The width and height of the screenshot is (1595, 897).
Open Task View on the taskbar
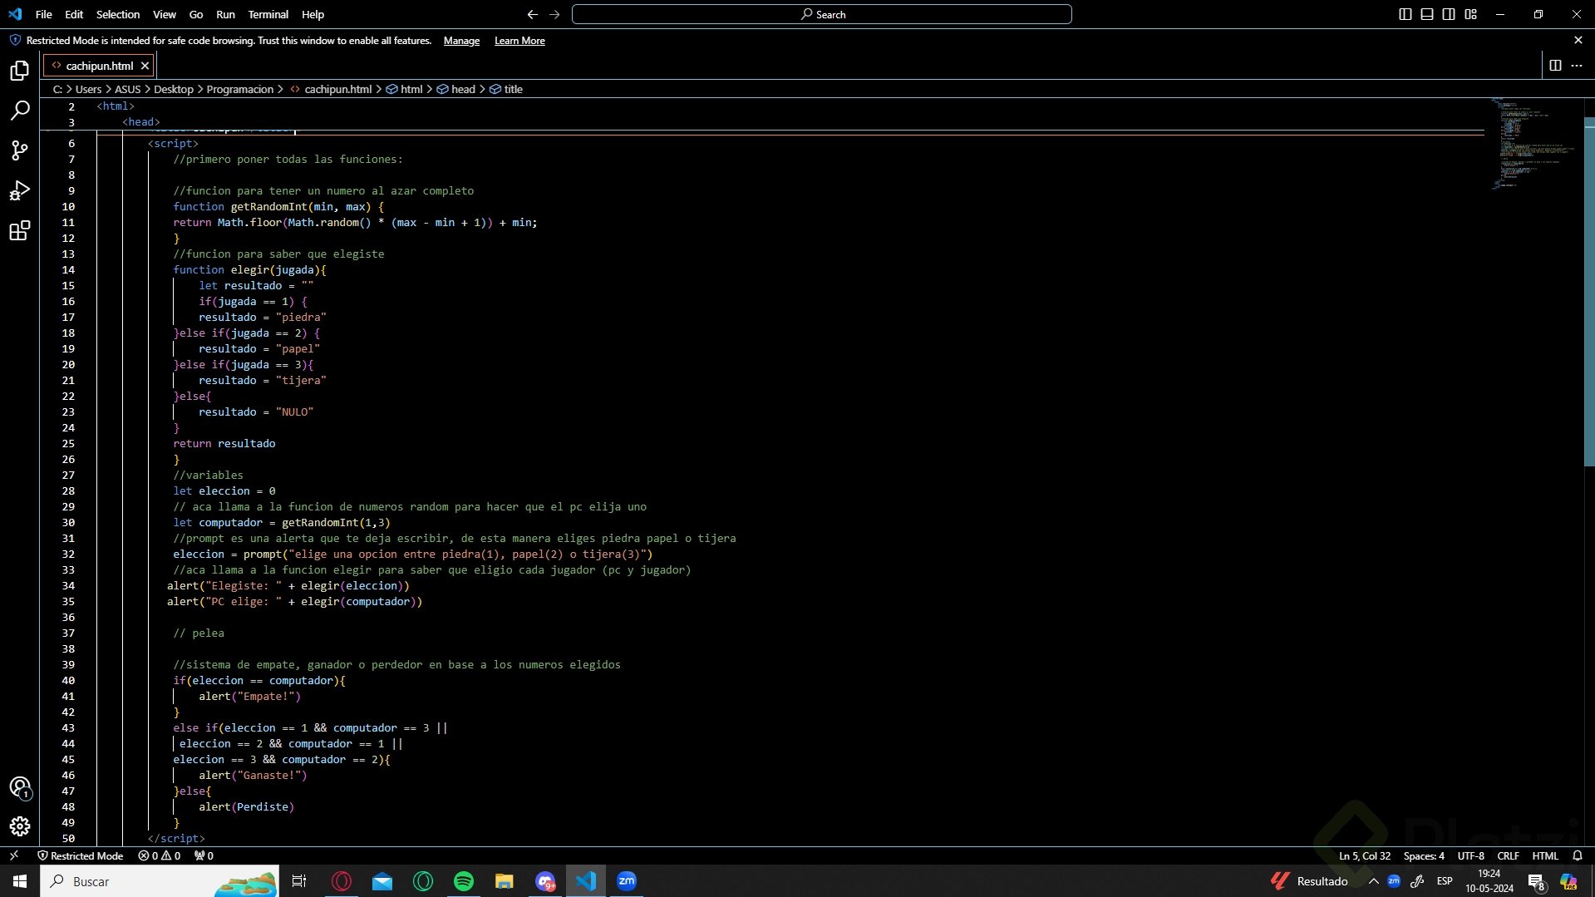(x=299, y=881)
